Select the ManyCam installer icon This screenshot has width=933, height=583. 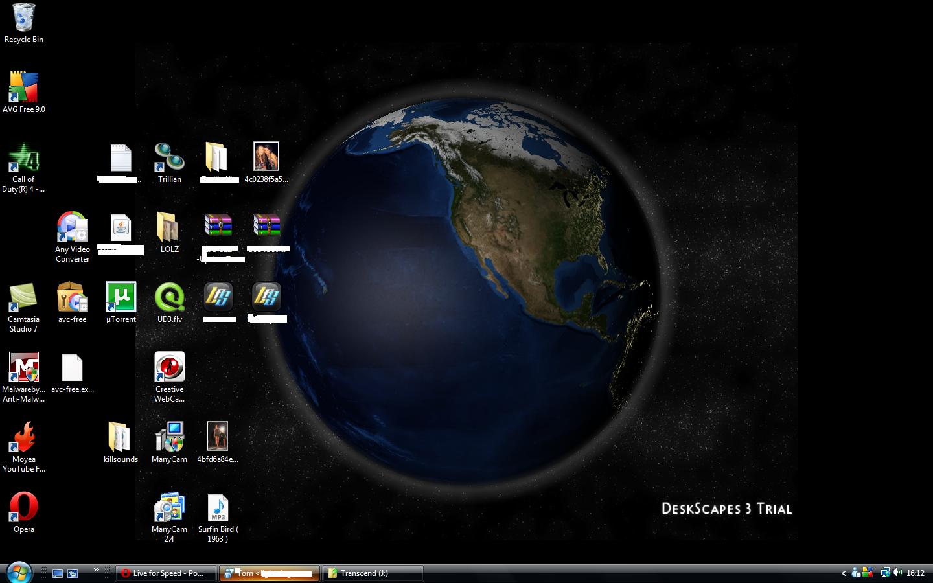point(169,437)
